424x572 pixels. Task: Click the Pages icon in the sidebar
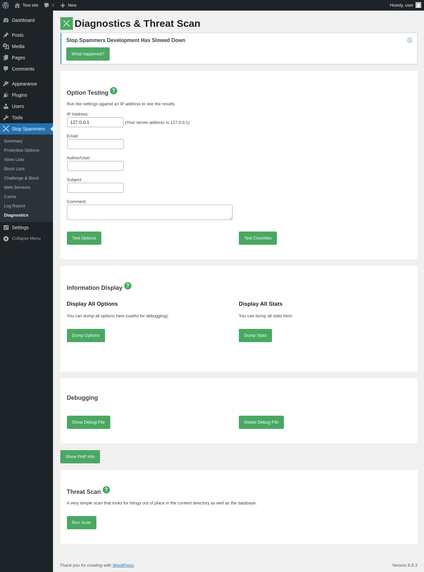[x=6, y=58]
